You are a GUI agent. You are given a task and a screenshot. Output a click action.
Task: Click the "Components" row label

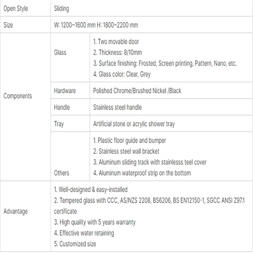pos(18,96)
